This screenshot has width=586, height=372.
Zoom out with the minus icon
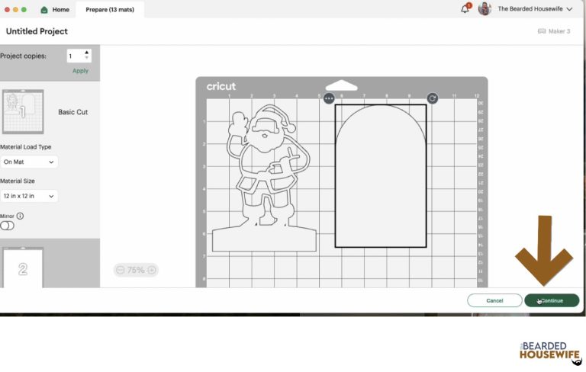[x=120, y=270]
